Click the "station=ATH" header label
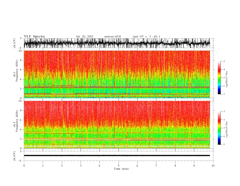 [x=112, y=36]
